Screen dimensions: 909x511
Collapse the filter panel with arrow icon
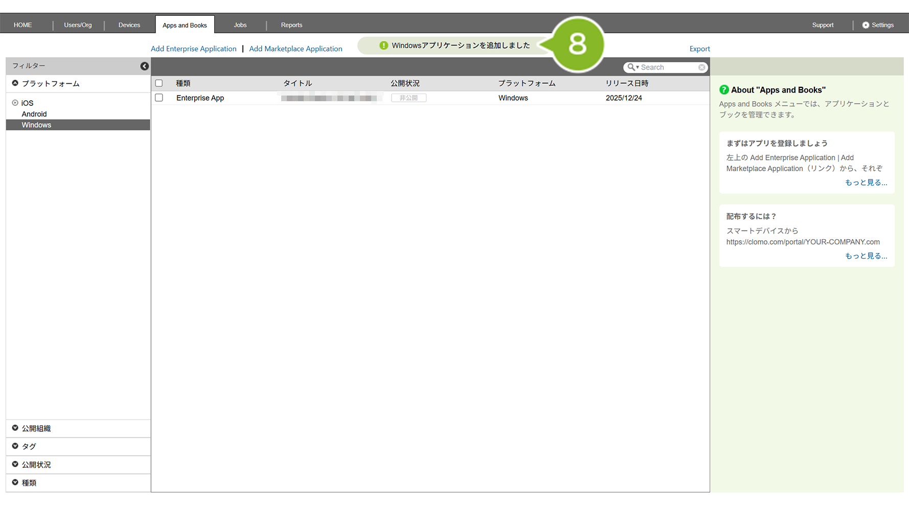pyautogui.click(x=144, y=66)
